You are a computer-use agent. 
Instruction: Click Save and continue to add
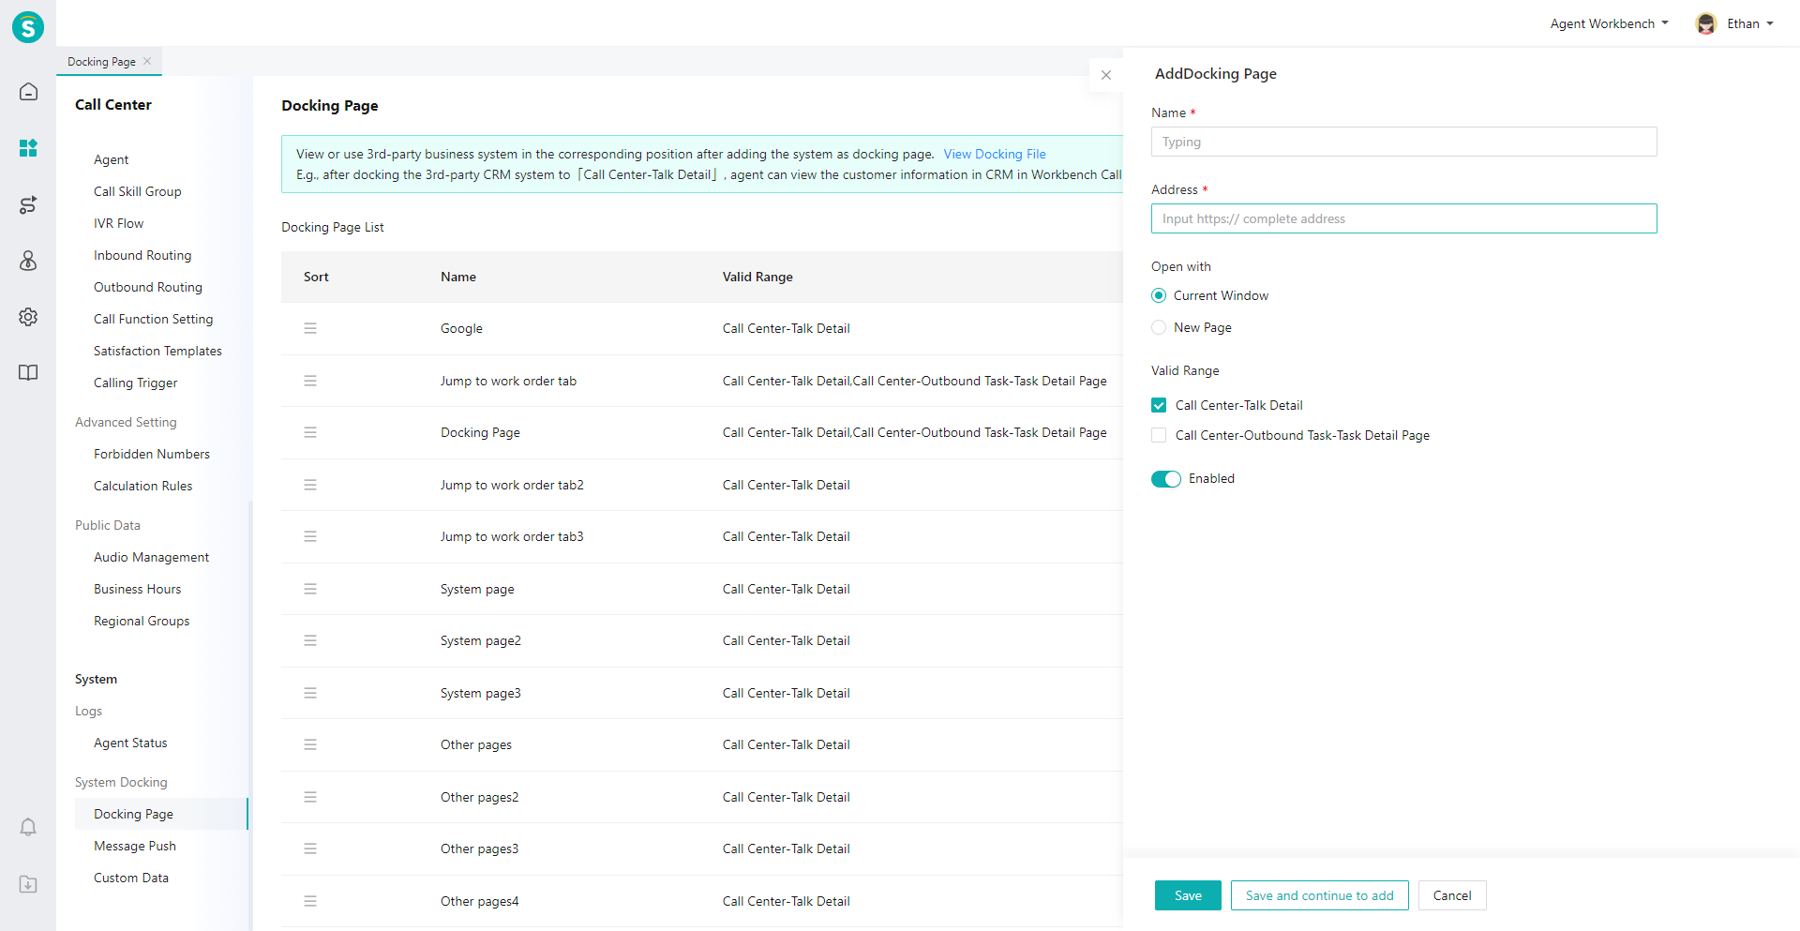pos(1319,895)
